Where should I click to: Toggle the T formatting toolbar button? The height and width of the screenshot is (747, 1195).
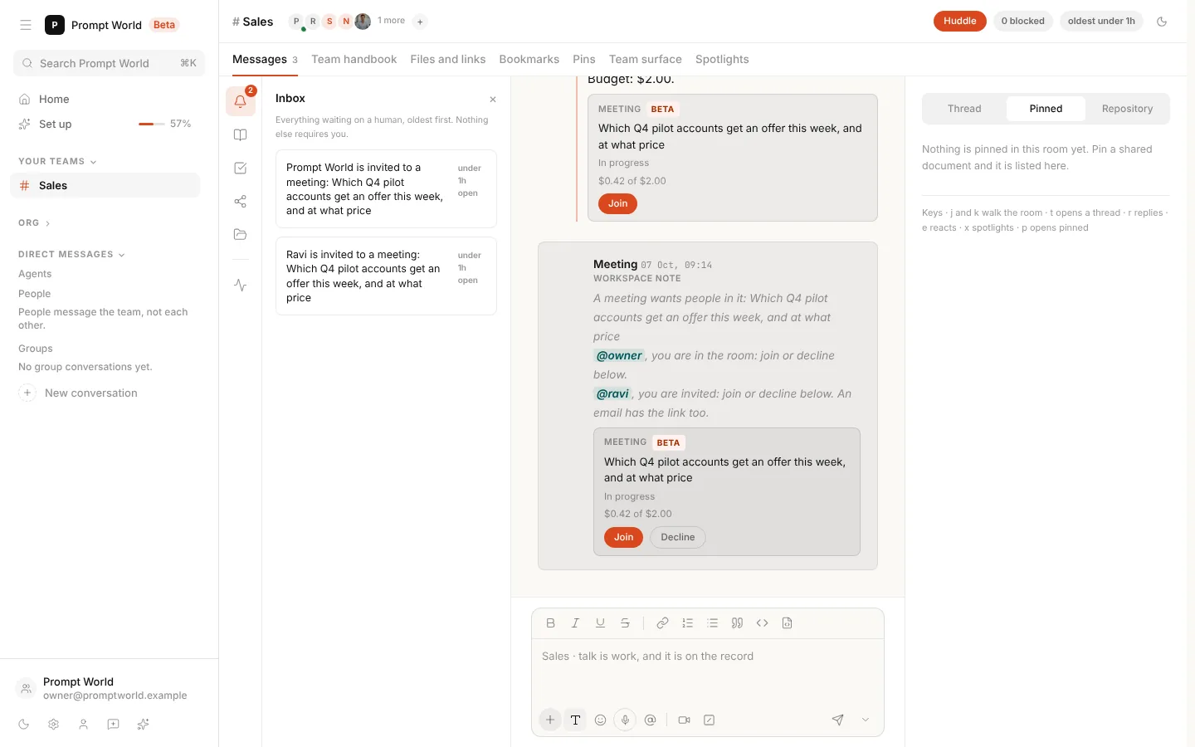(x=575, y=720)
